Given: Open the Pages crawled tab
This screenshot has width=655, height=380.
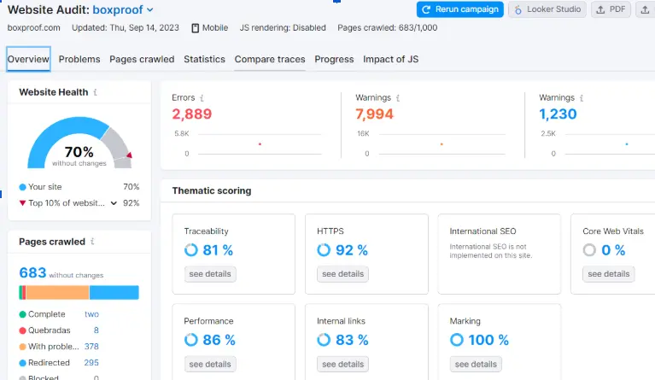Looking at the screenshot, I should click(x=142, y=59).
